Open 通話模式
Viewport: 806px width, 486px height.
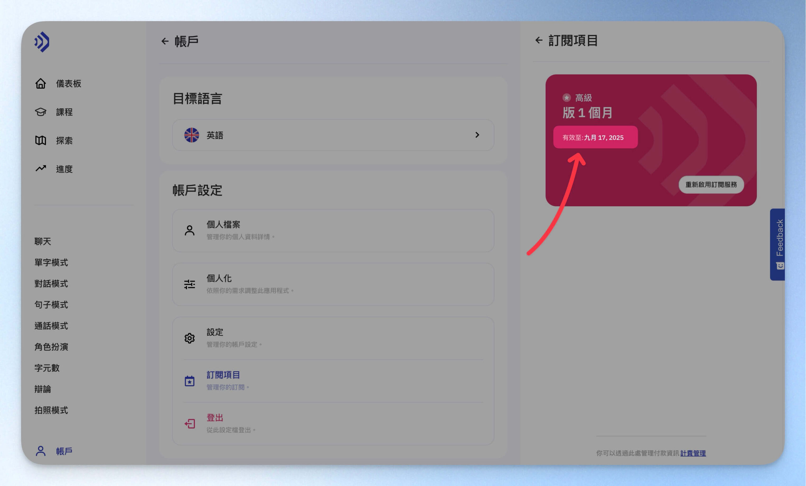(x=51, y=326)
